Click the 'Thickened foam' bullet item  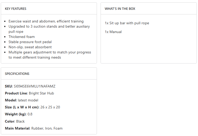22,37
